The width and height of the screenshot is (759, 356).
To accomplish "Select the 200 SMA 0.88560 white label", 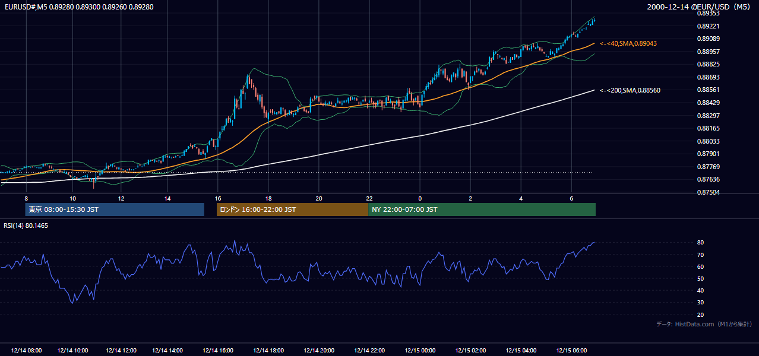I will click(x=630, y=90).
